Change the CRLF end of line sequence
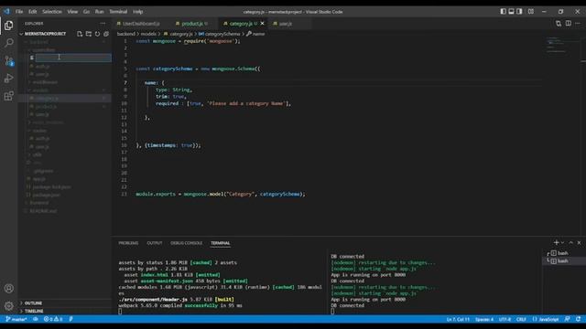586x329 pixels. (521, 319)
